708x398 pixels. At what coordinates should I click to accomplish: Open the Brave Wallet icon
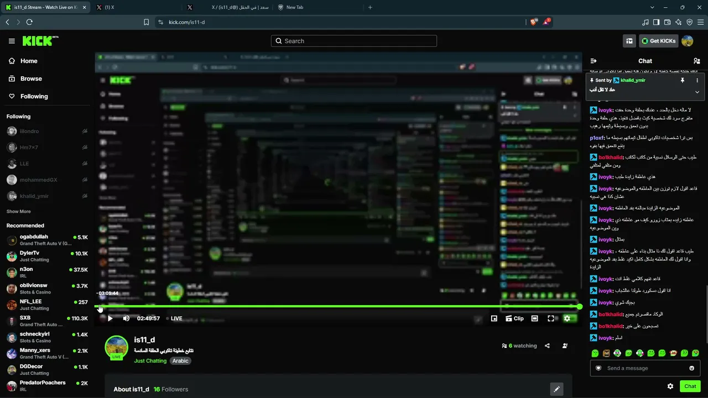click(x=667, y=22)
